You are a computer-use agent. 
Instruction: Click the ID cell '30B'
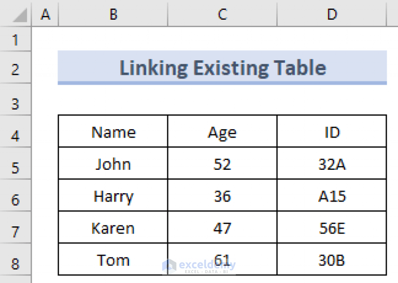point(332,259)
